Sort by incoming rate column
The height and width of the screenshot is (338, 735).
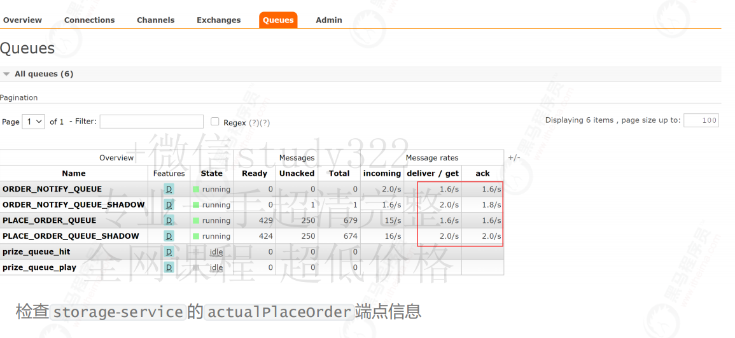tap(382, 173)
